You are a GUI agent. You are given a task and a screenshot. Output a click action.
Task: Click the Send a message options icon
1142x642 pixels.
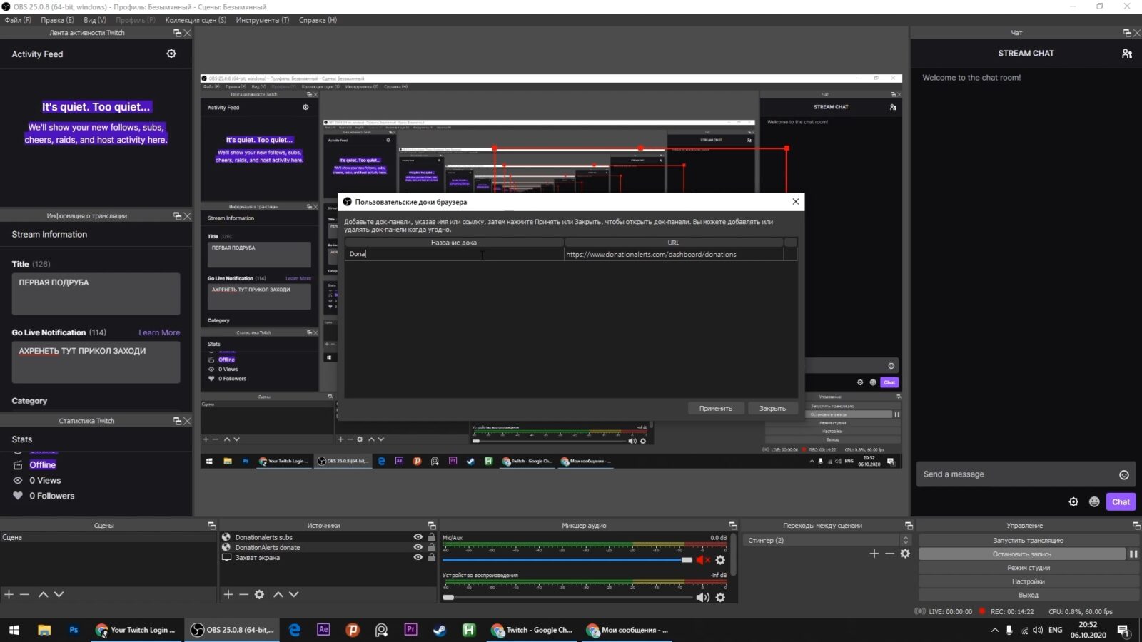1124,475
